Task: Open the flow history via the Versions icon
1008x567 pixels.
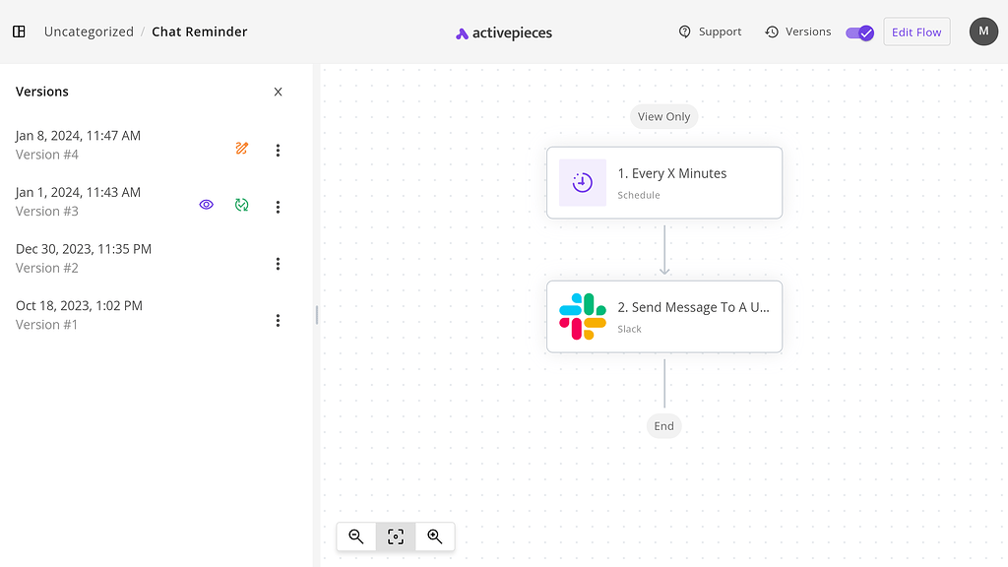Action: click(797, 31)
